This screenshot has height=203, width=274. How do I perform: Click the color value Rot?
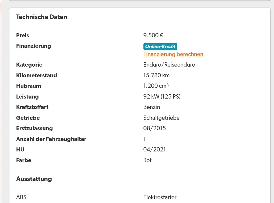147,160
